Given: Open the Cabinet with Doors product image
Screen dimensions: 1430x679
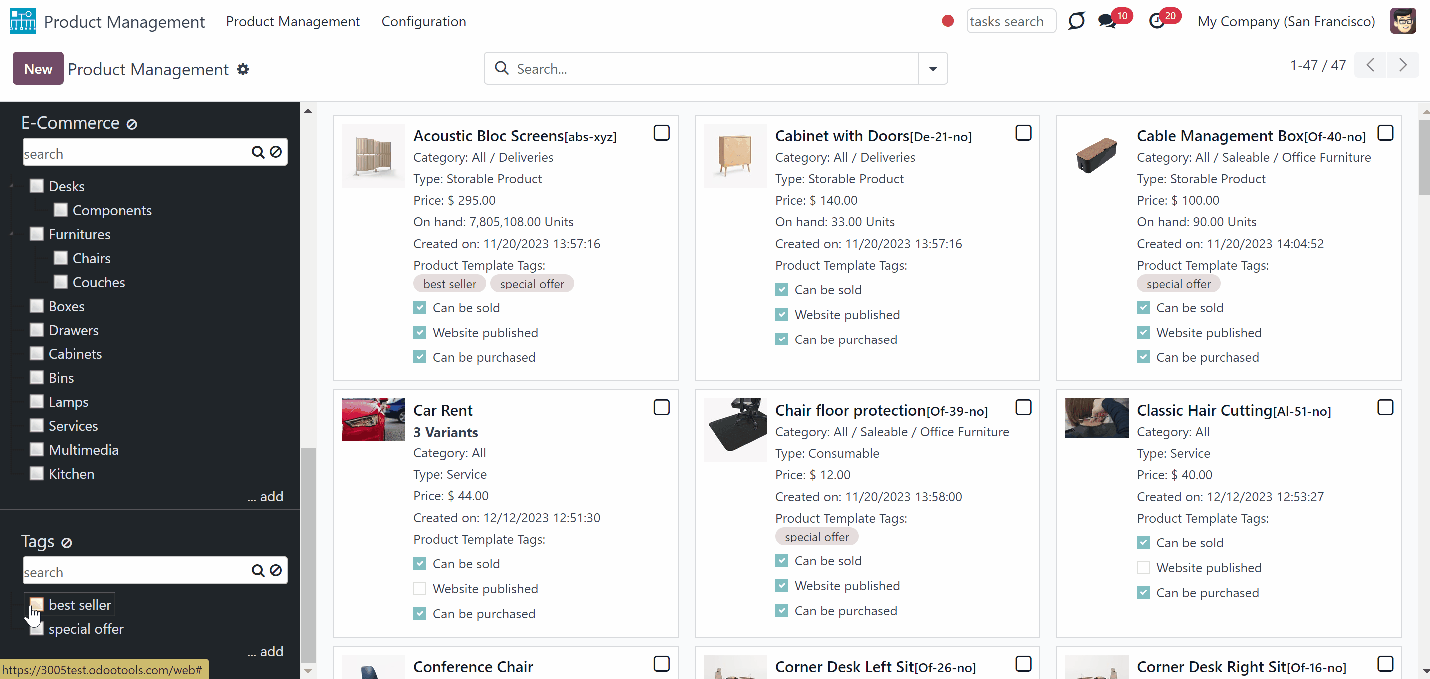Looking at the screenshot, I should [735, 155].
